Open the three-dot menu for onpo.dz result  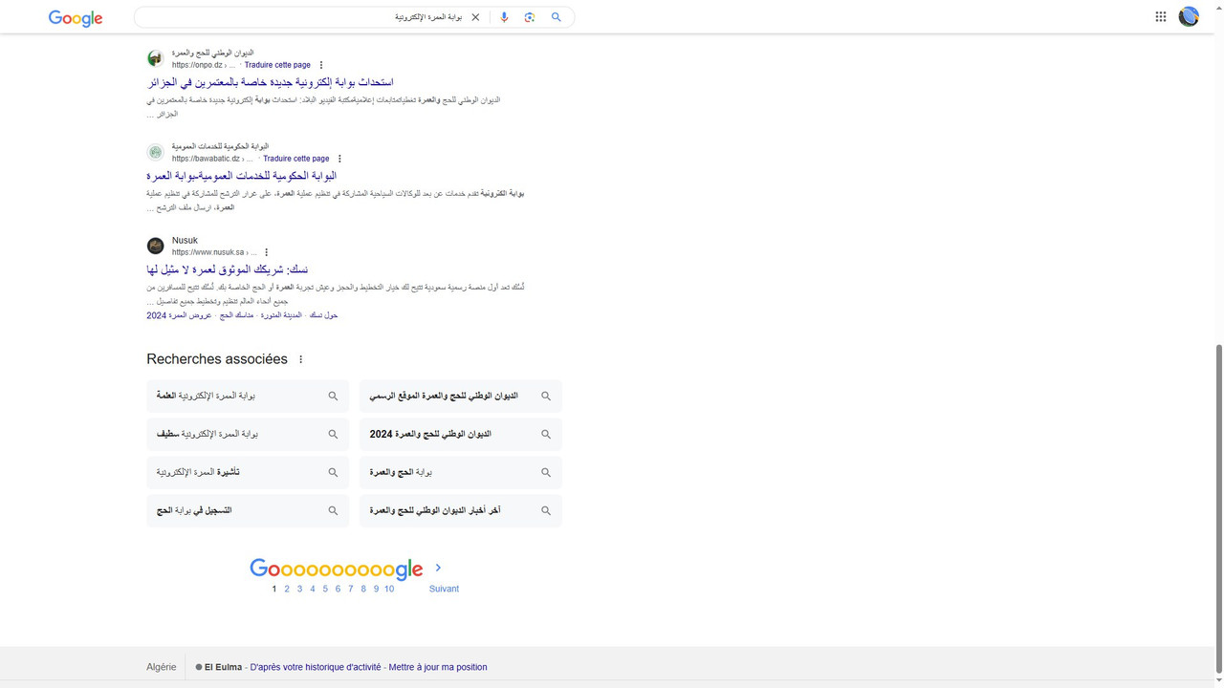click(x=321, y=65)
